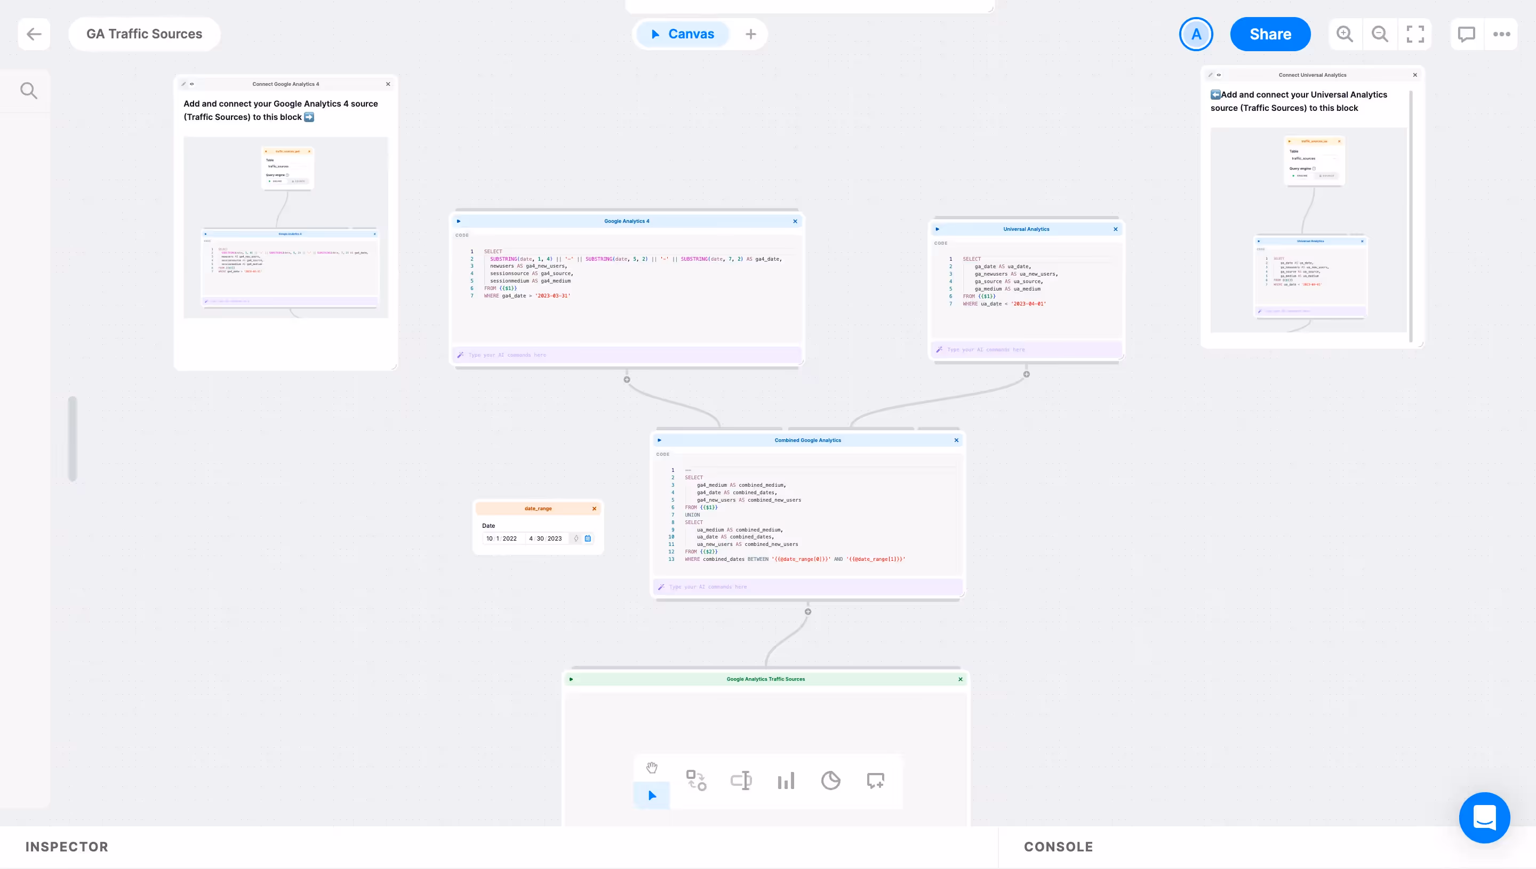Open the date_range calendar picker
The width and height of the screenshot is (1536, 869).
pyautogui.click(x=587, y=538)
